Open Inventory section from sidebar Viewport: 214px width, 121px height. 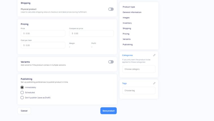127,23
